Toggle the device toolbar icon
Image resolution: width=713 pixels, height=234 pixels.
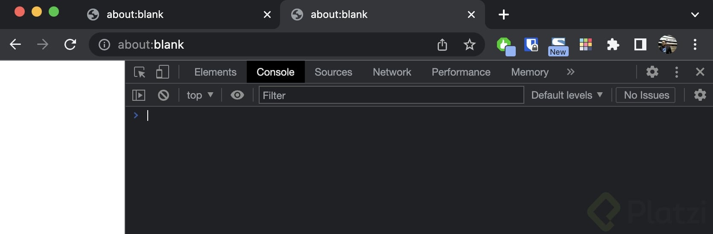pos(162,72)
